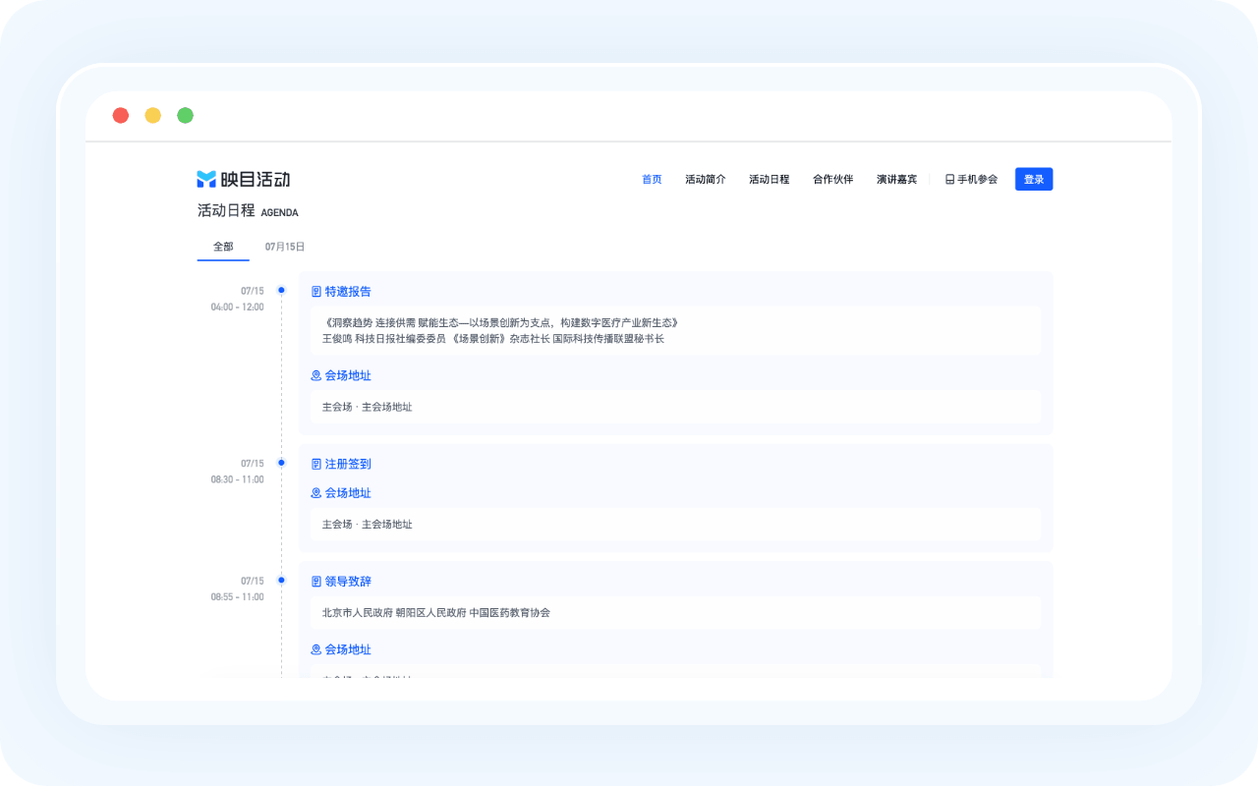Select the 08:30 - 11:00 timeline dot
The width and height of the screenshot is (1258, 786).
[x=281, y=462]
